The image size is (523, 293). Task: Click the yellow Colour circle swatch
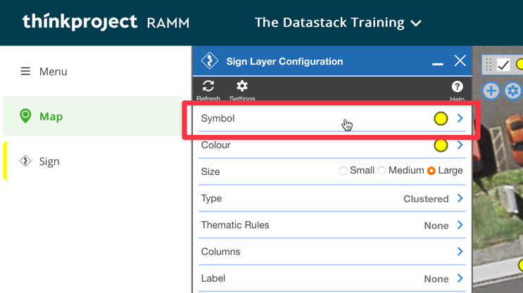pyautogui.click(x=441, y=145)
